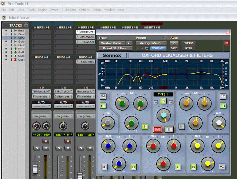
Task: Click the HF low-pass filter icon
Action: [x=223, y=106]
